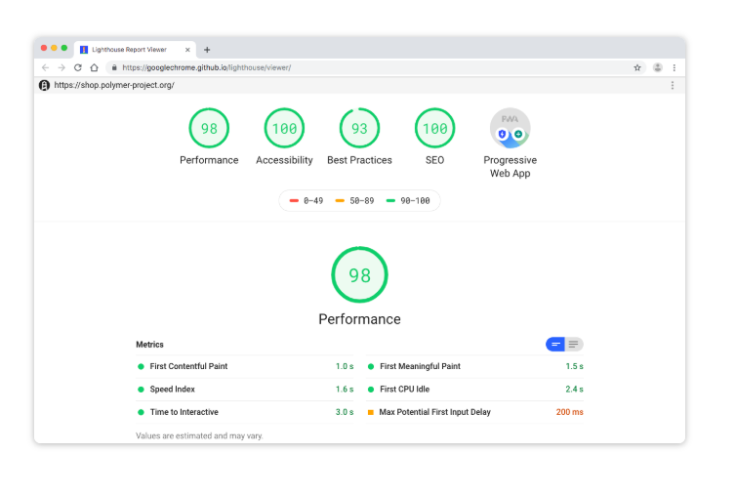Bookmark page with star icon
This screenshot has width=736, height=495.
coord(637,67)
